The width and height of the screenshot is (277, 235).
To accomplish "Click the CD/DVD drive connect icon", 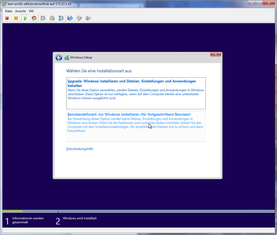I will pos(79,18).
